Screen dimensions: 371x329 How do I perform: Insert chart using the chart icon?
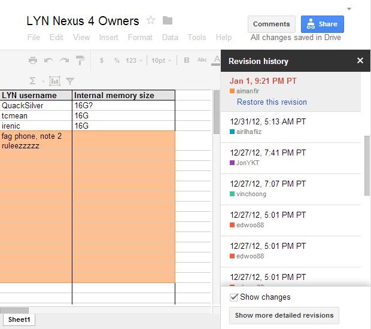[x=55, y=81]
